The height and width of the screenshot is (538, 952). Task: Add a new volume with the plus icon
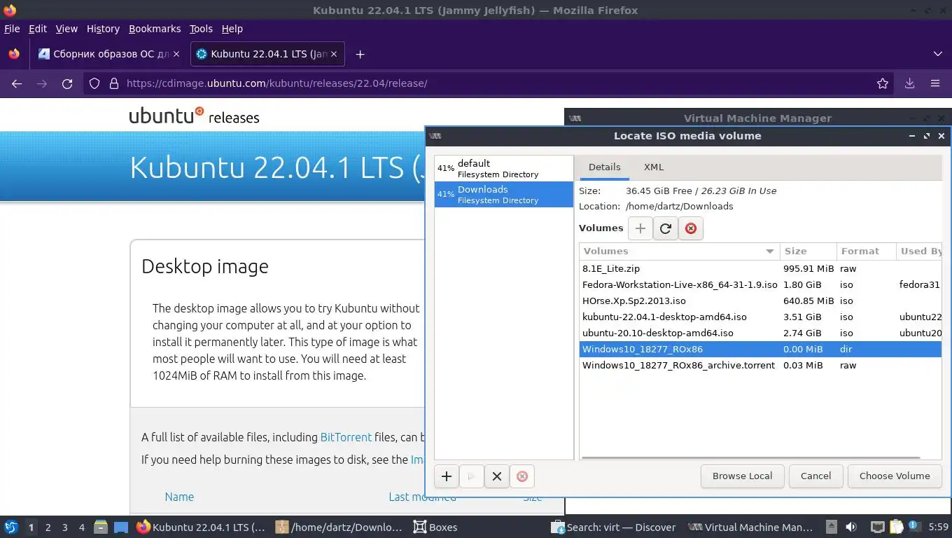[640, 228]
